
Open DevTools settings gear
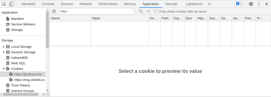point(251,4)
